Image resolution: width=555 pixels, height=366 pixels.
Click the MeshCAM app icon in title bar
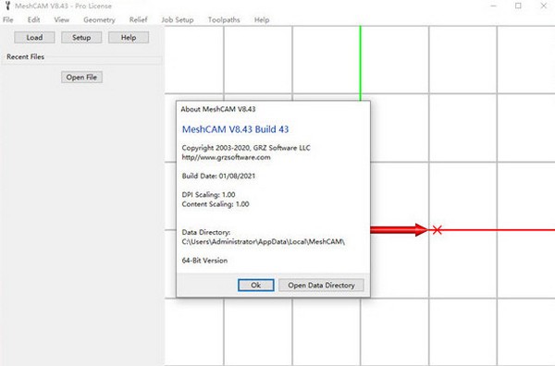coord(7,6)
